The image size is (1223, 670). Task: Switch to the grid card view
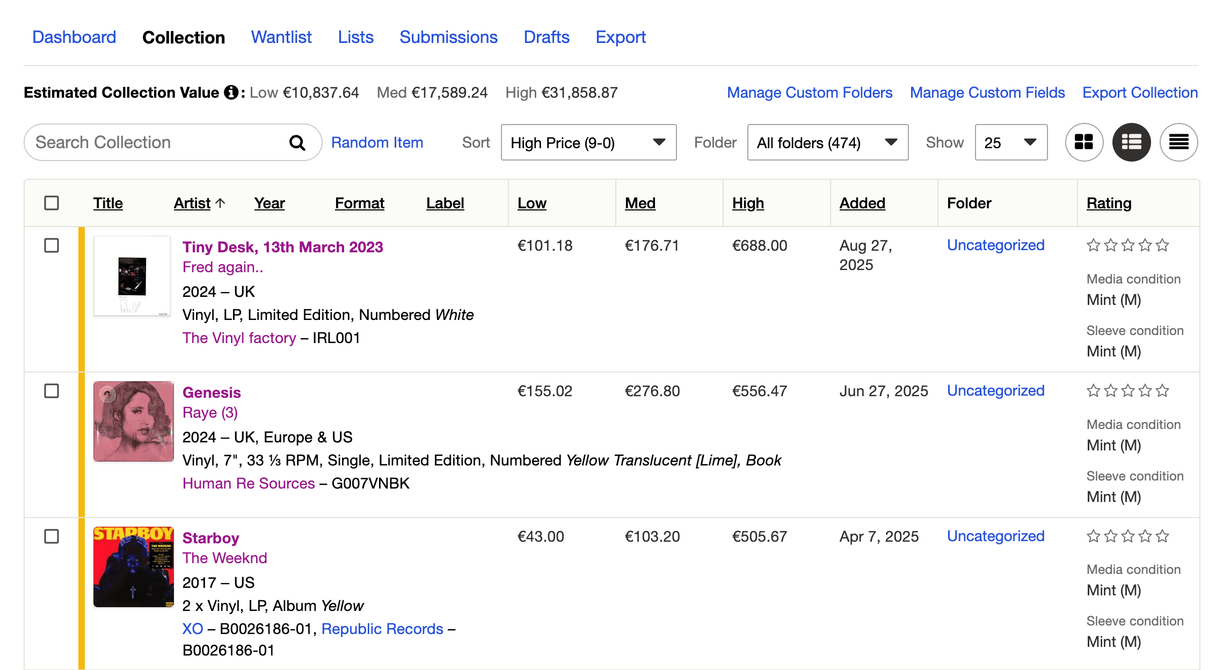1084,142
